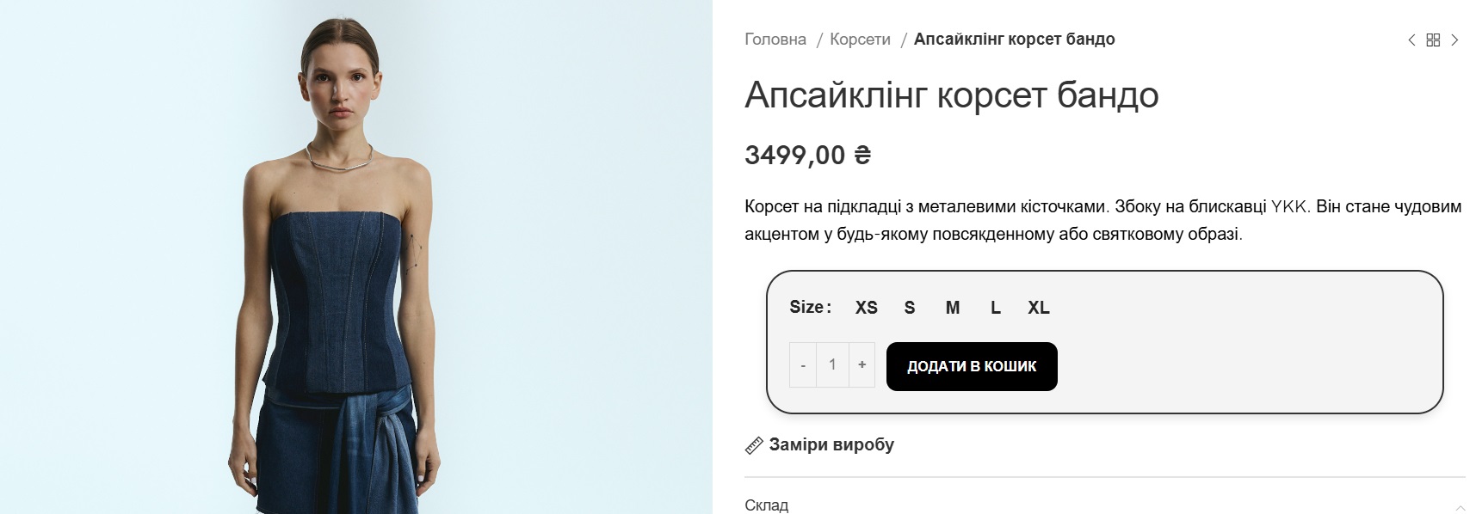The height and width of the screenshot is (514, 1476).
Task: Open the catalog grid icon in breadcrumb area
Action: pyautogui.click(x=1431, y=39)
